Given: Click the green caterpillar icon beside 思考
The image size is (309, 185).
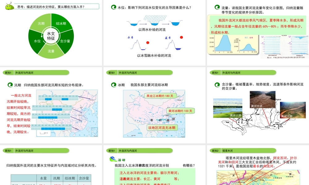Looking at the screenshot, I should (9, 6).
